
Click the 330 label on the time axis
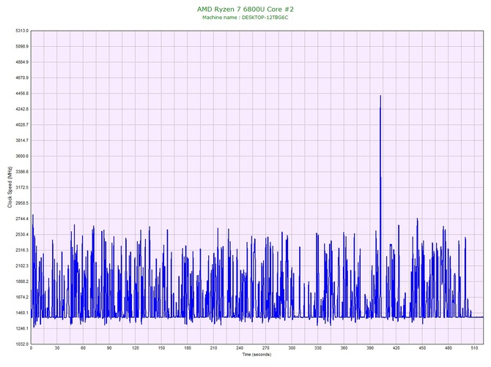point(318,348)
